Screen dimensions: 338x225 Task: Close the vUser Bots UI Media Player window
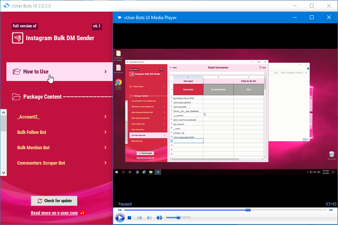pos(329,17)
